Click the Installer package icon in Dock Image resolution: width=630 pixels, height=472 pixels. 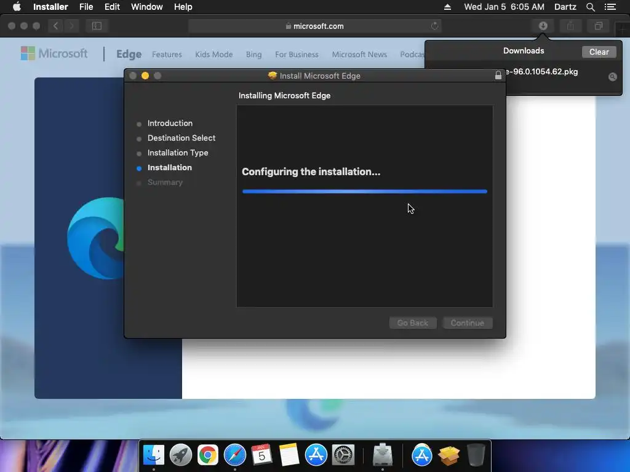click(x=449, y=455)
